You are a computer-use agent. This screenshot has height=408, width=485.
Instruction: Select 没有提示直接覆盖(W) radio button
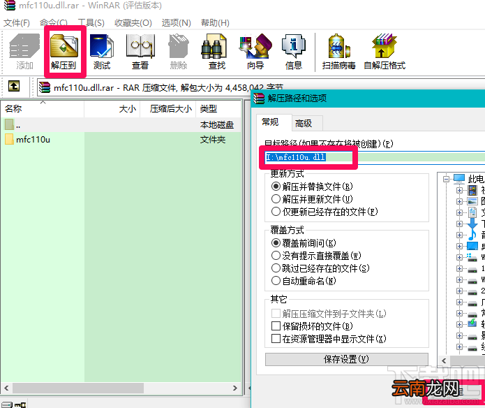click(x=276, y=256)
